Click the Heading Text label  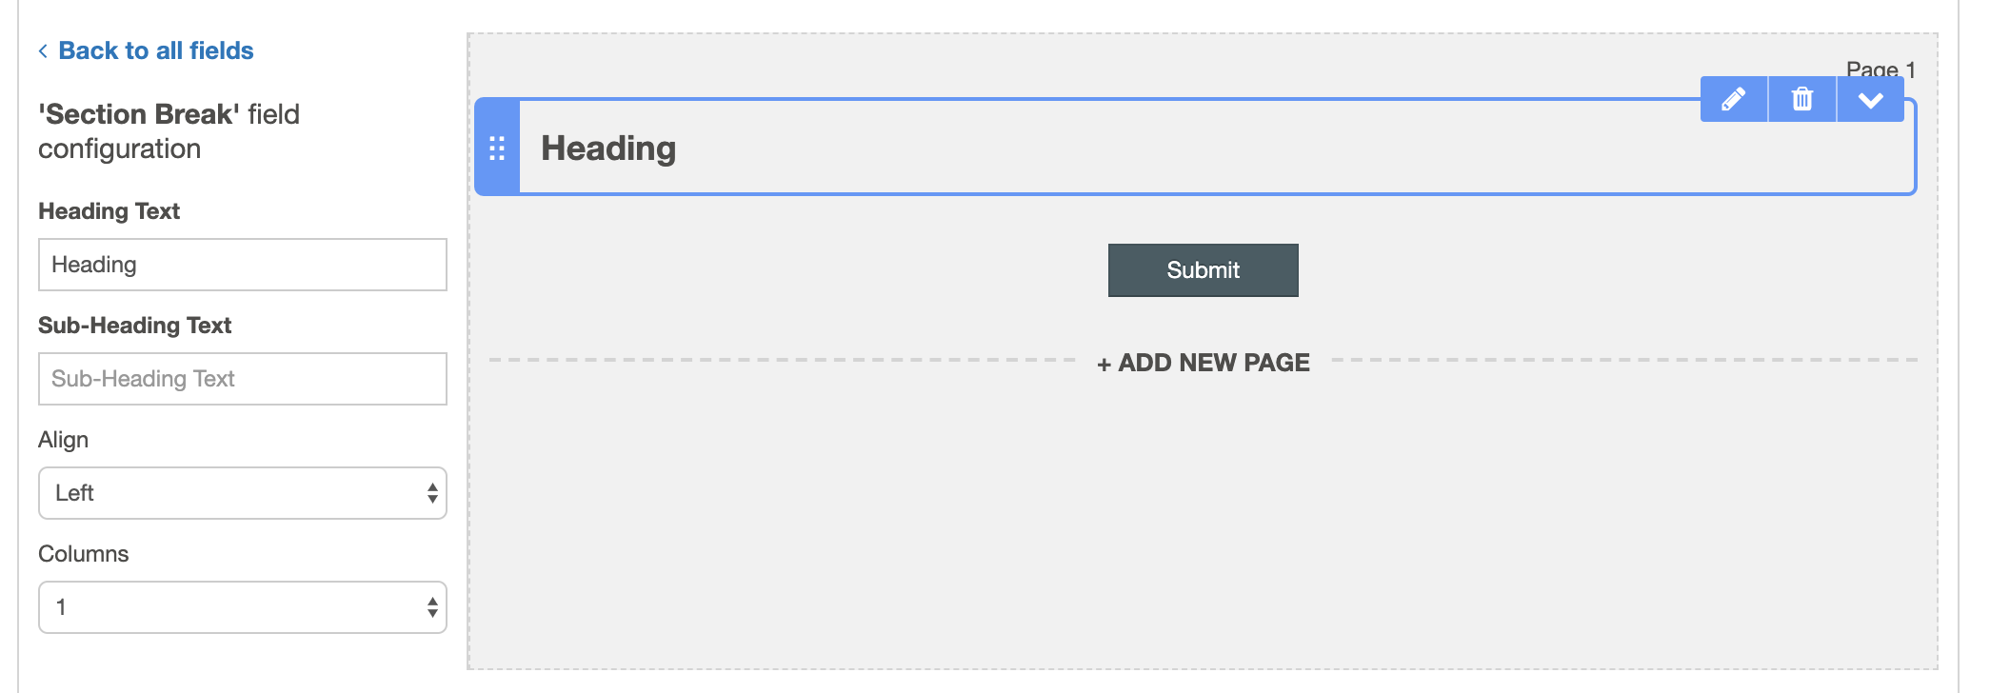(x=109, y=211)
